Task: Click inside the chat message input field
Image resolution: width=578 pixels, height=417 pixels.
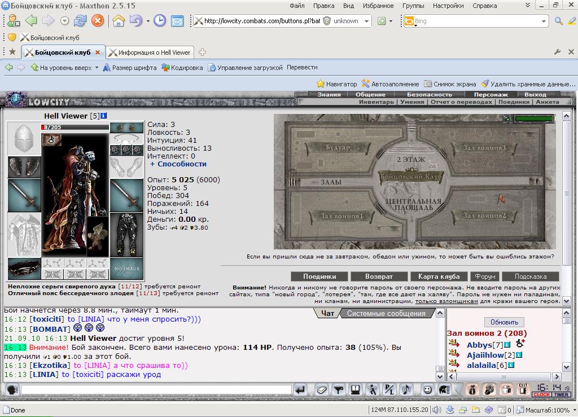Action: 156,389
